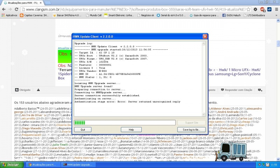Open the Julio Tinelli user link
The height and width of the screenshot is (168, 280).
tap(60, 145)
